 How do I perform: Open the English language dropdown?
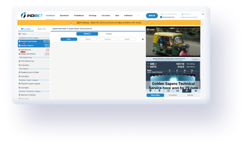point(196,59)
